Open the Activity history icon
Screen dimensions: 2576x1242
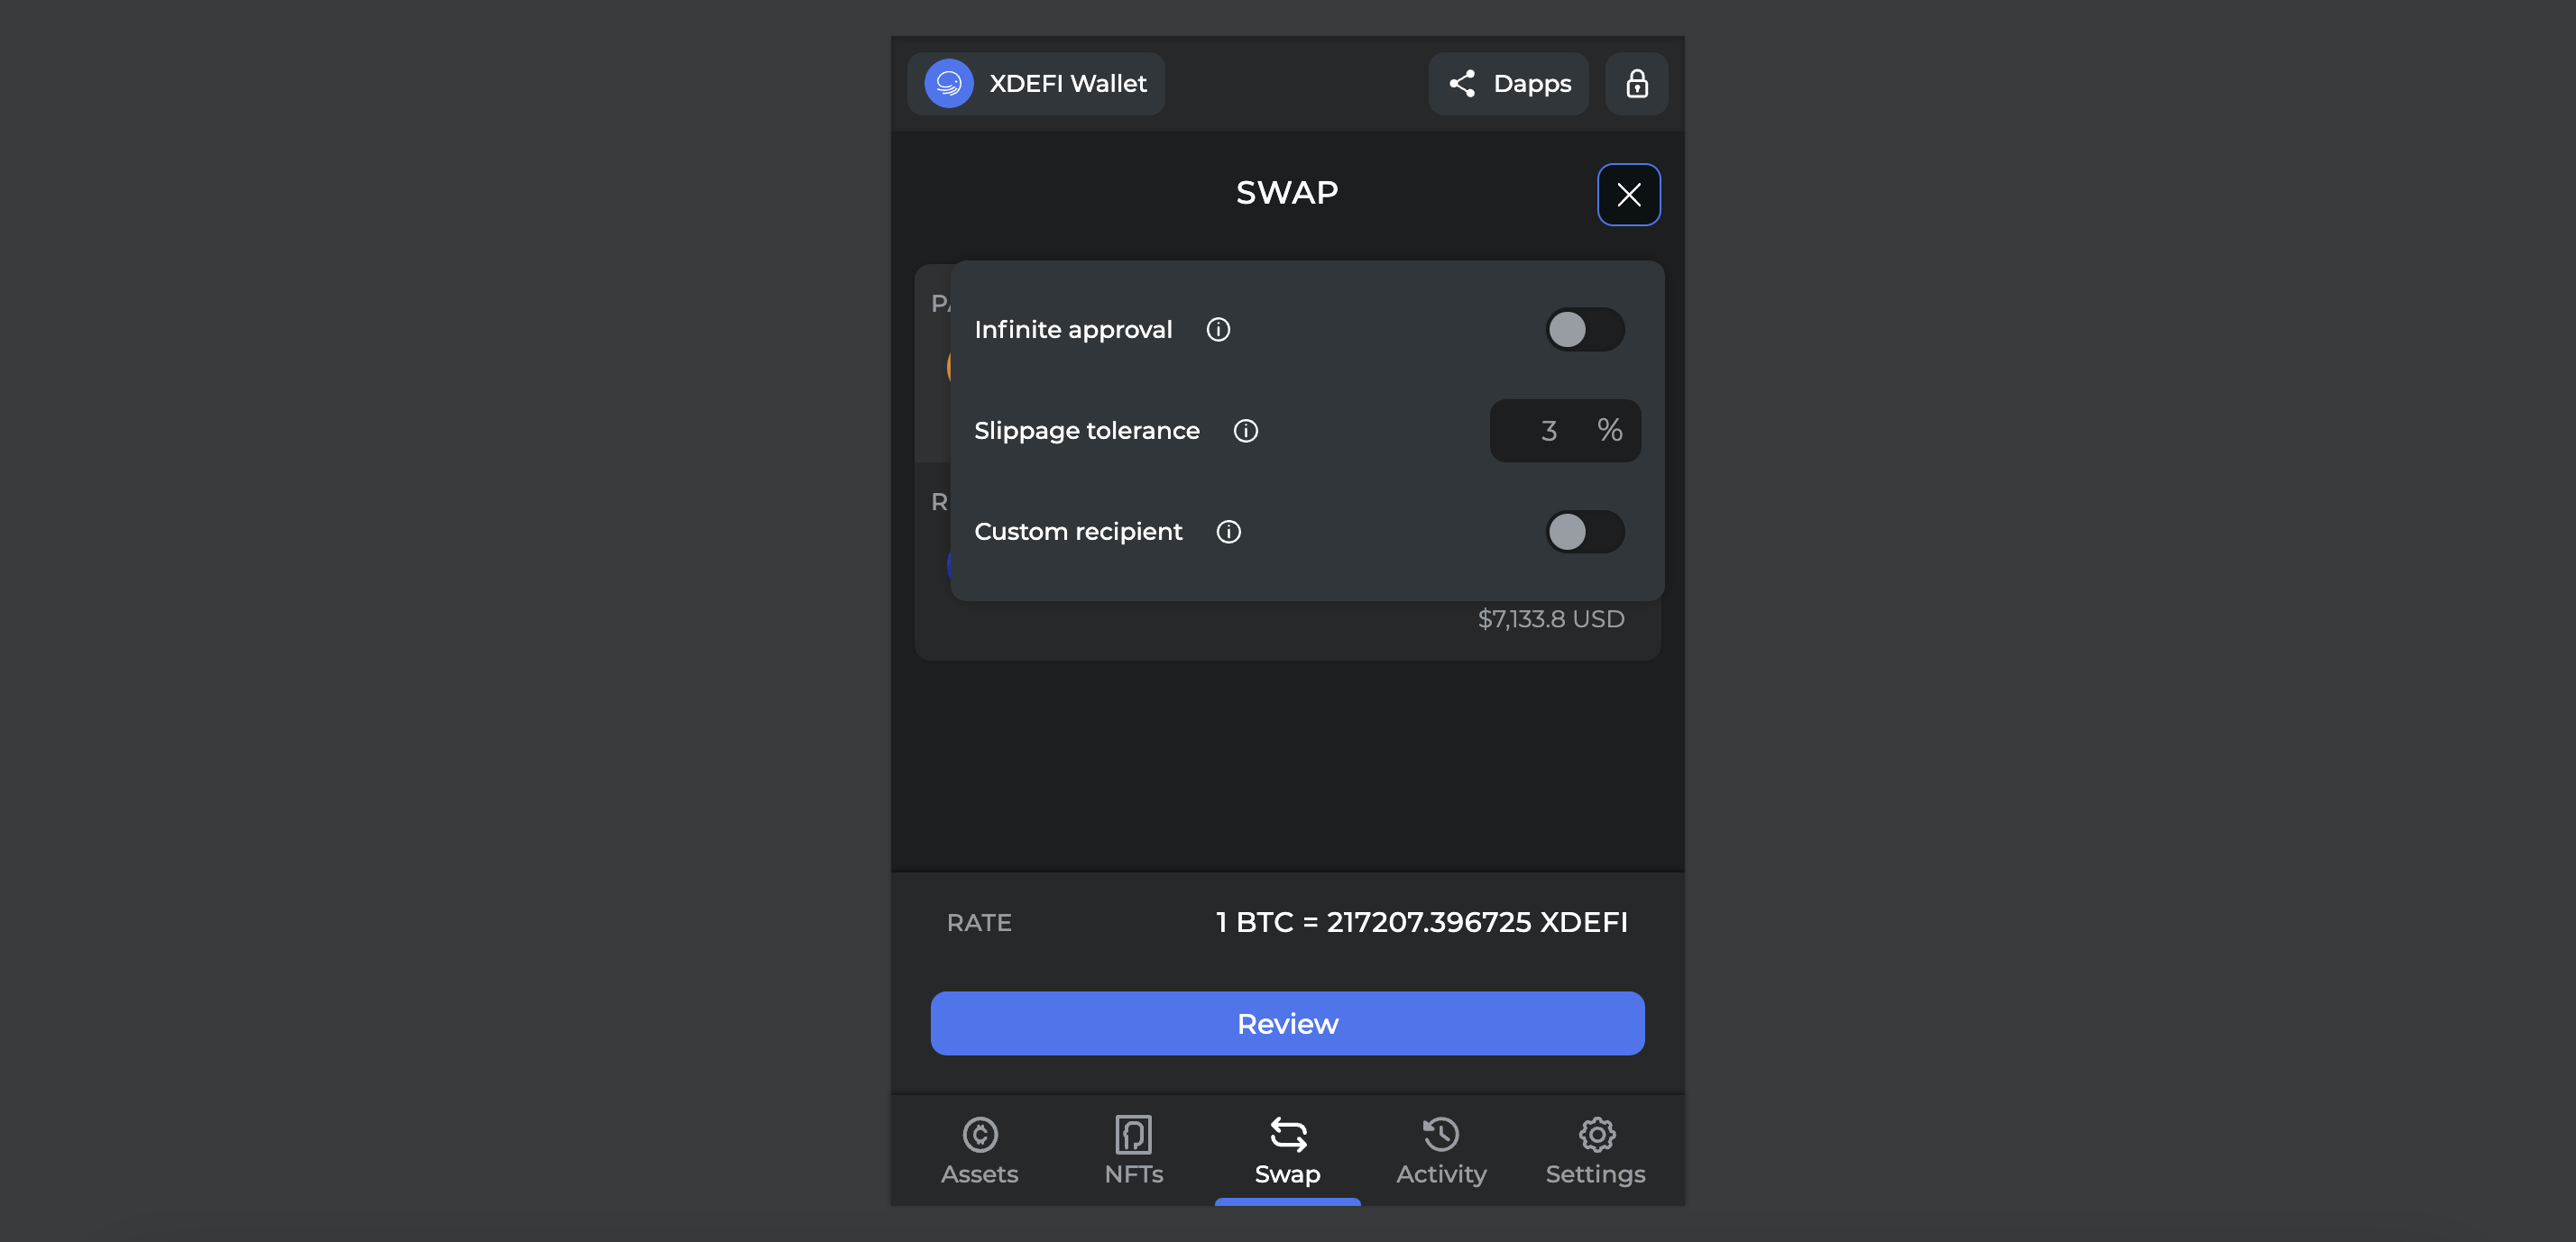[x=1441, y=1134]
